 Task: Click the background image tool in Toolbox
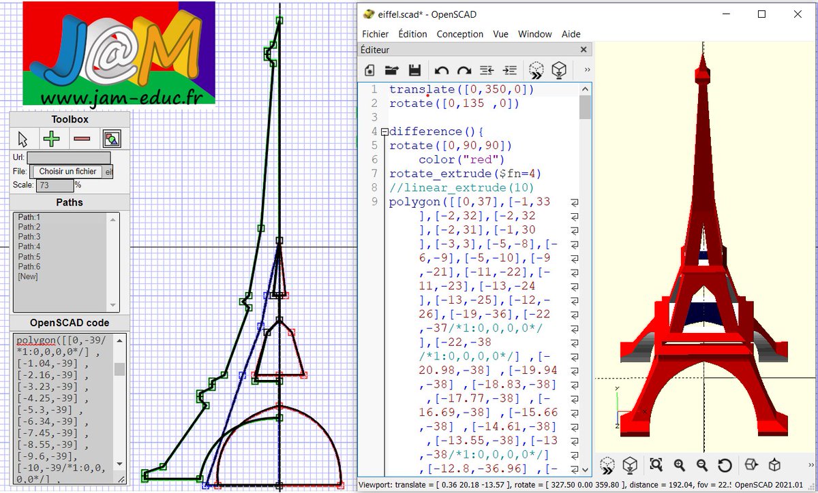pos(112,140)
